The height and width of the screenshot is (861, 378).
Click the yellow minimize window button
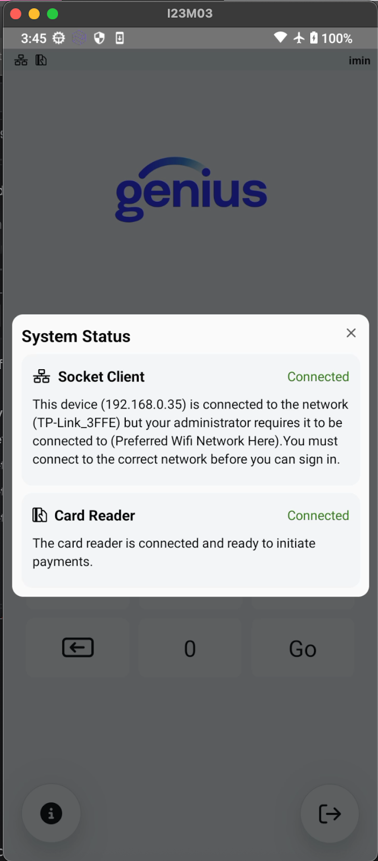[x=34, y=14]
